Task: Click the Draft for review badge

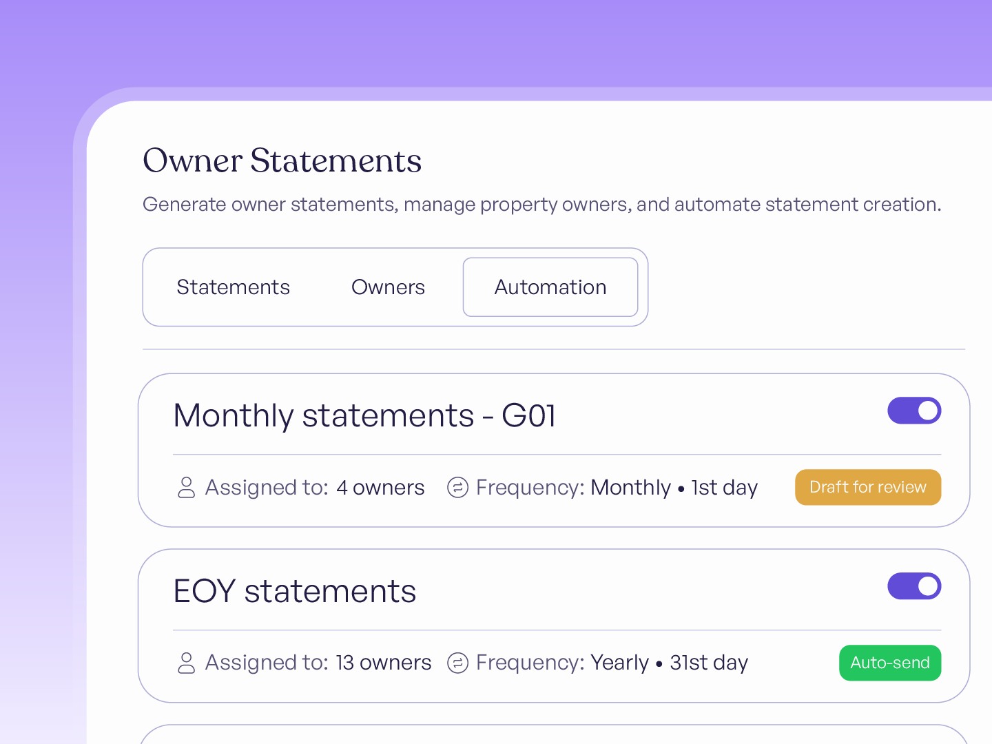Action: click(868, 487)
